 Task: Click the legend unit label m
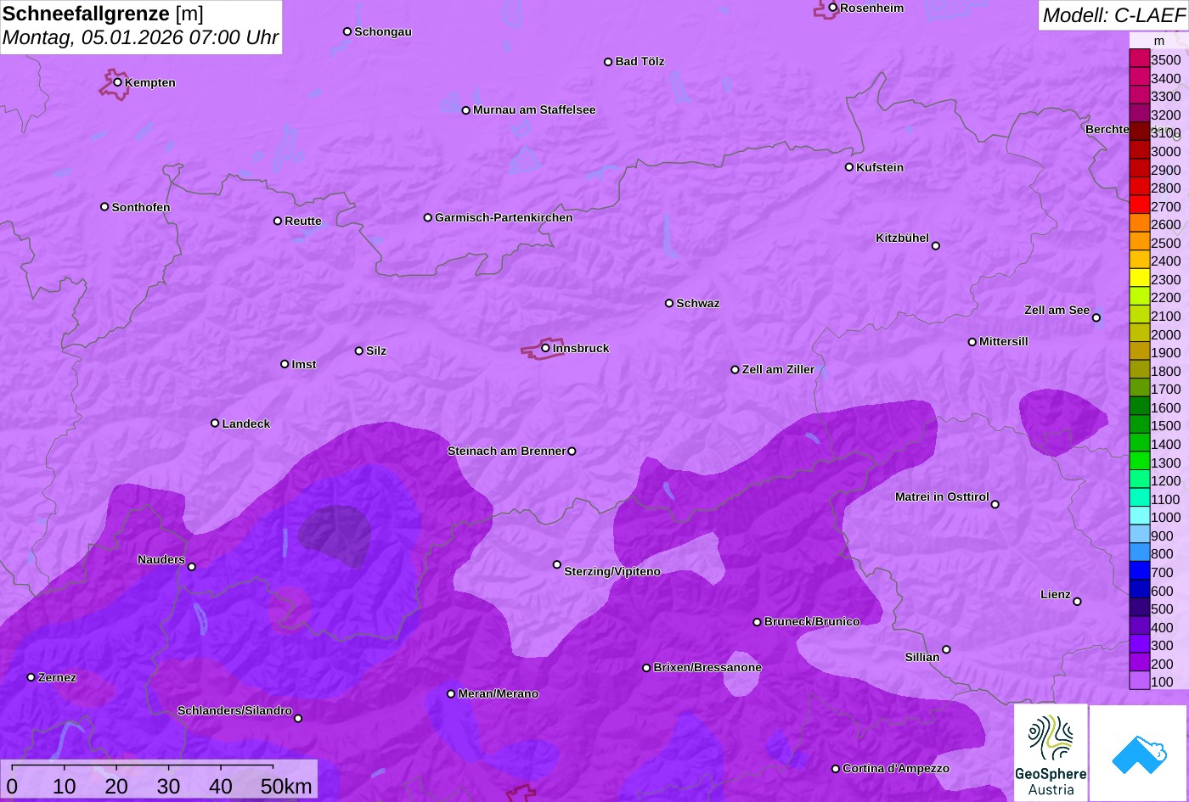pyautogui.click(x=1159, y=40)
